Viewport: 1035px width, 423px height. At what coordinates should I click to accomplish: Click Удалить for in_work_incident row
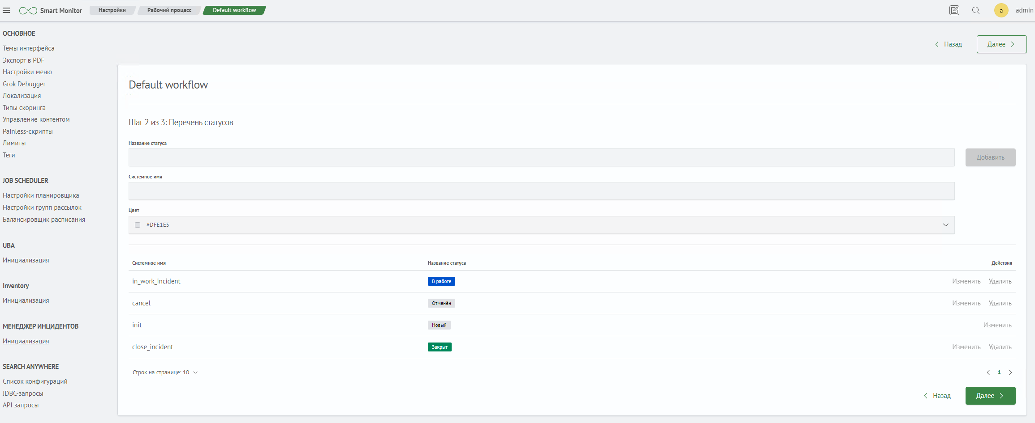[x=1000, y=281]
